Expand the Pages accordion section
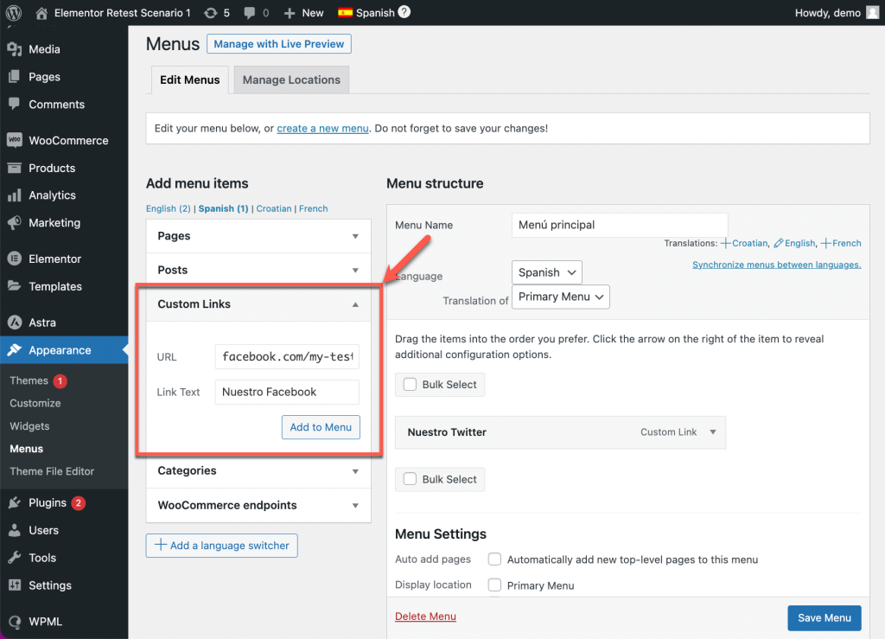Viewport: 885px width, 639px height. click(258, 236)
